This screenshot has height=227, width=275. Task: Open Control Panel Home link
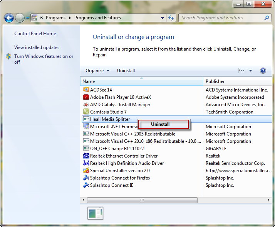point(35,34)
